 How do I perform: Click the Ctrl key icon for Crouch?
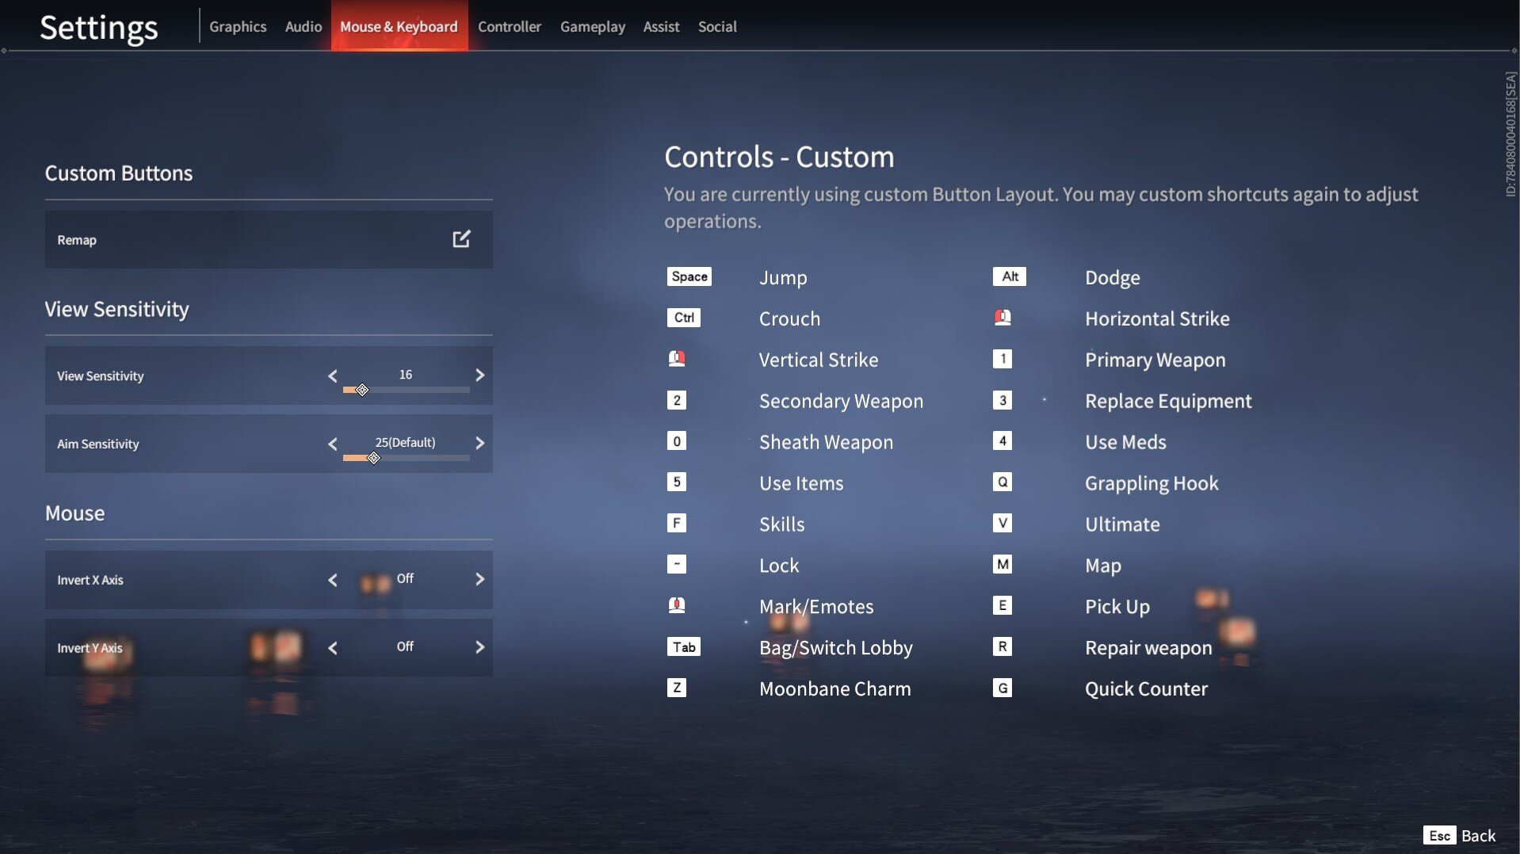point(683,318)
